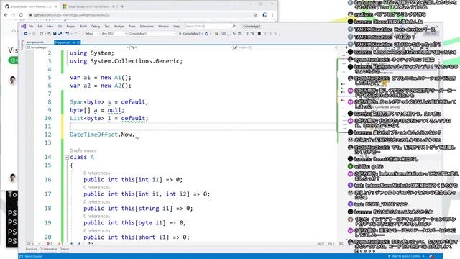Screen dimensions: 460x259
Task: Click the New Project icon in toolbar
Action: pyautogui.click(x=42, y=34)
